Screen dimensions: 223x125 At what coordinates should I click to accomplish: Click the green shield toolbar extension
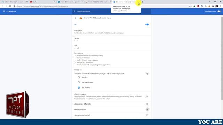pos(194,6)
